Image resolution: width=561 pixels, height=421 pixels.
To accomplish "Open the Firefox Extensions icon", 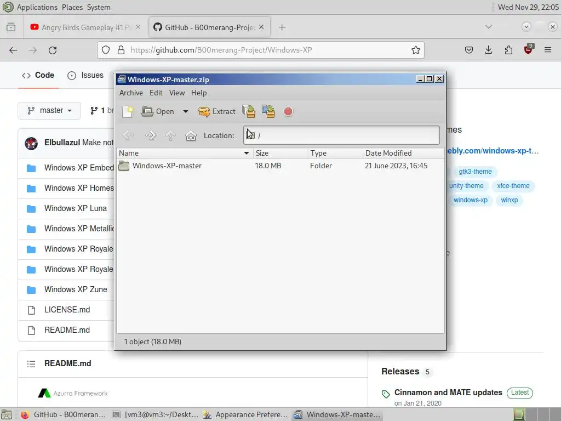I will coord(508,50).
